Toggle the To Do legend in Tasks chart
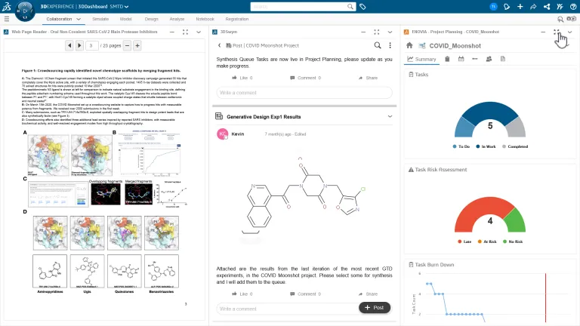 click(x=461, y=146)
